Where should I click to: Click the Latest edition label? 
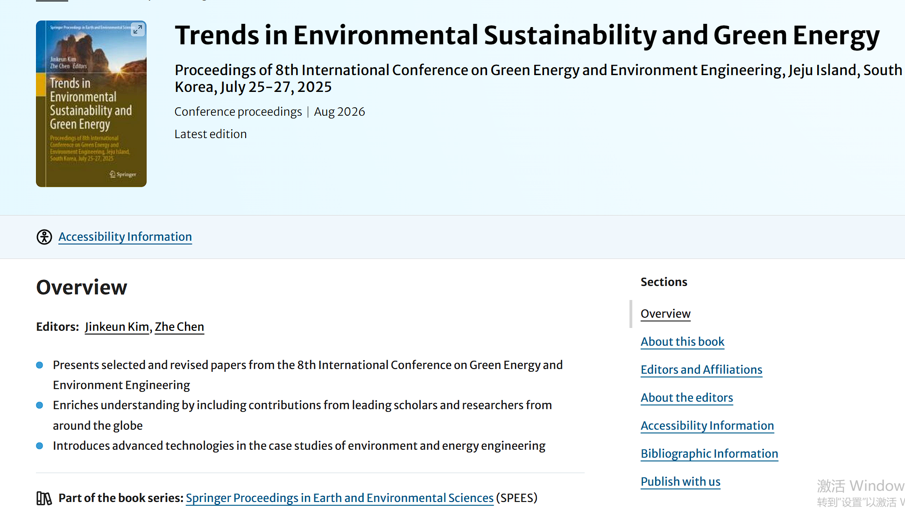pyautogui.click(x=211, y=134)
